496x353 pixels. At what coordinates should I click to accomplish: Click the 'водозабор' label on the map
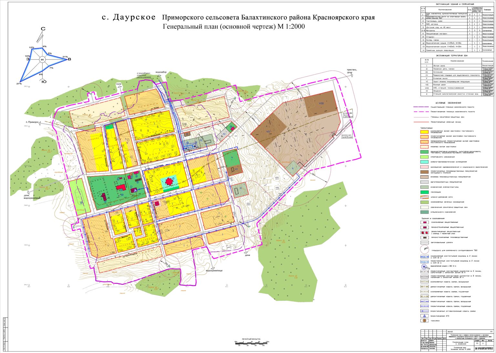pos(161,72)
